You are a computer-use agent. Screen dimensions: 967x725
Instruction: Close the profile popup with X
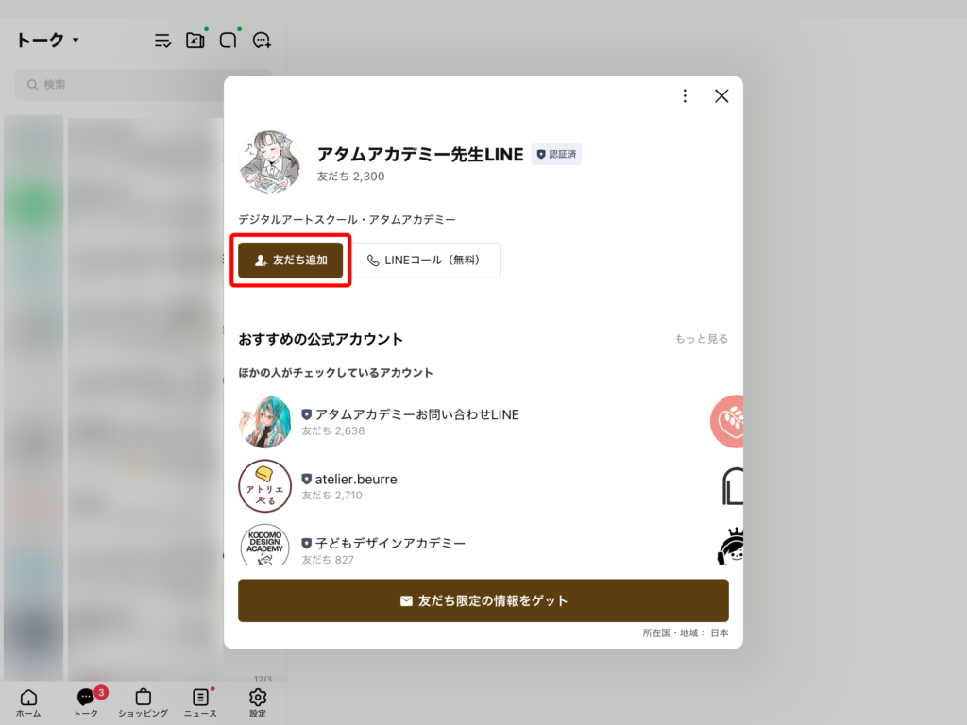tap(721, 95)
